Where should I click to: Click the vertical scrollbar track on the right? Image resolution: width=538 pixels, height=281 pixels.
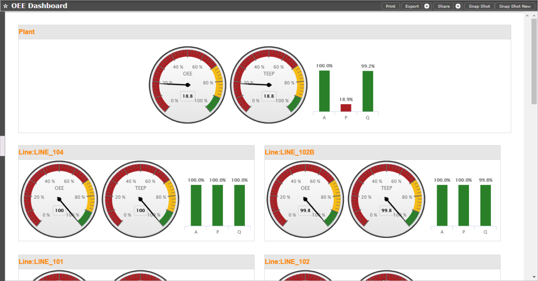(534, 179)
